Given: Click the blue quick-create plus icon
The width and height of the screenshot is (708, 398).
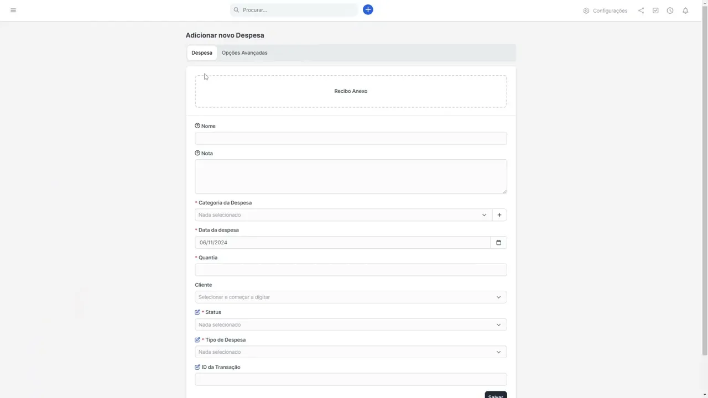Looking at the screenshot, I should pos(368,10).
